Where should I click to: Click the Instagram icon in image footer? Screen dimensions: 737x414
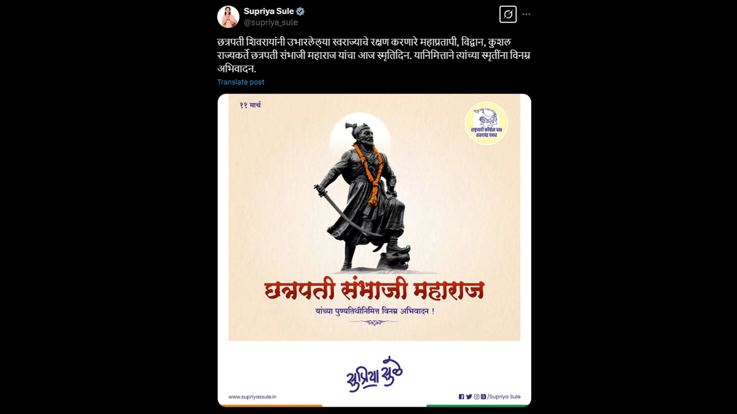tap(477, 397)
